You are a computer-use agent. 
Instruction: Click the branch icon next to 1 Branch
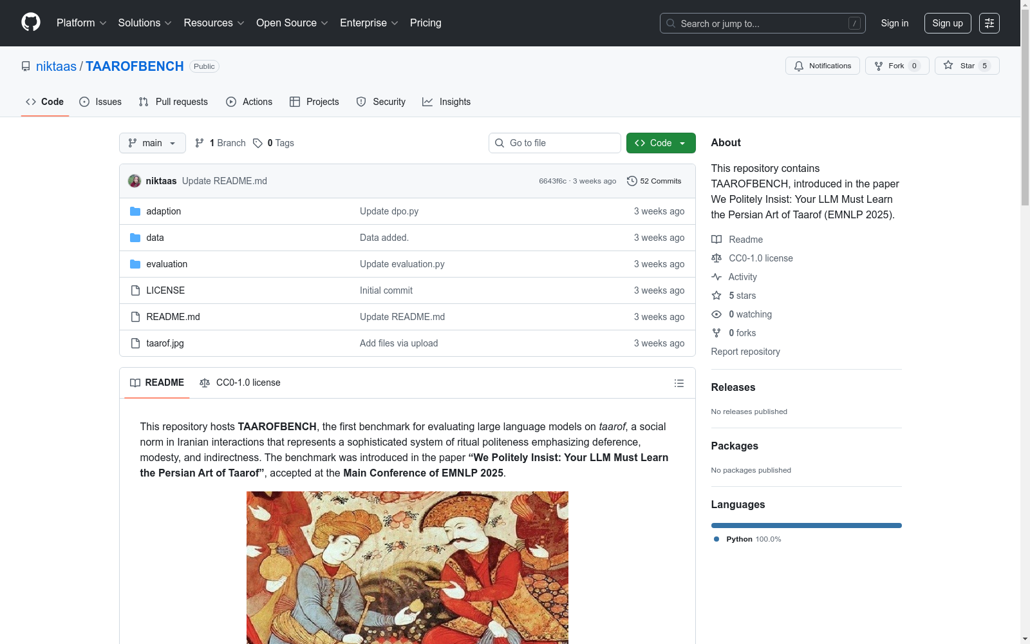pyautogui.click(x=200, y=143)
